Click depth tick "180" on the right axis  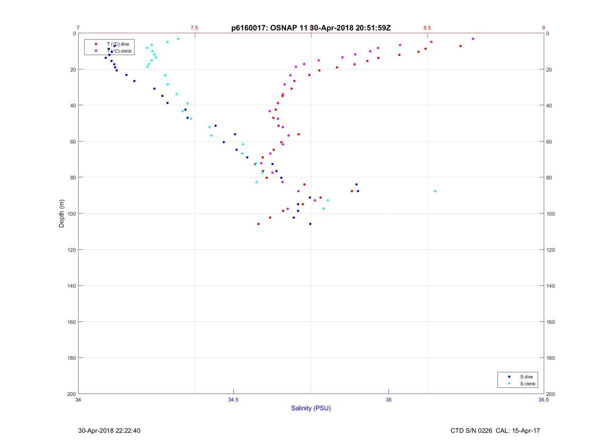550,358
